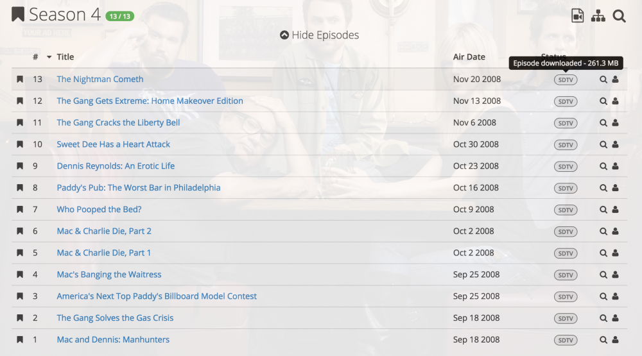Open season file preview icon in header
This screenshot has width=642, height=356.
point(577,16)
